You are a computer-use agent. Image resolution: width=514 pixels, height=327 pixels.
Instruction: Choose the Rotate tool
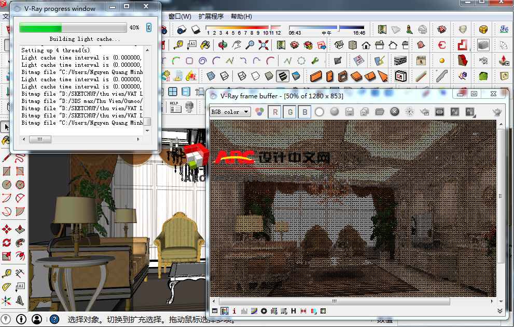coord(7,243)
